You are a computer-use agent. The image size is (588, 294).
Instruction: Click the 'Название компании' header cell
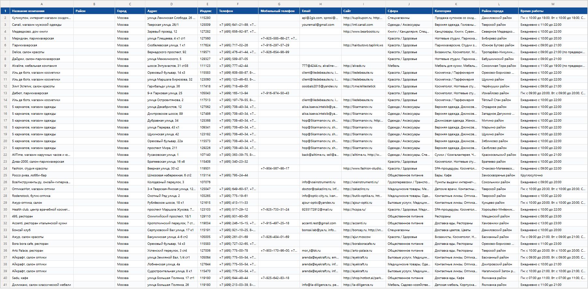coord(42,11)
